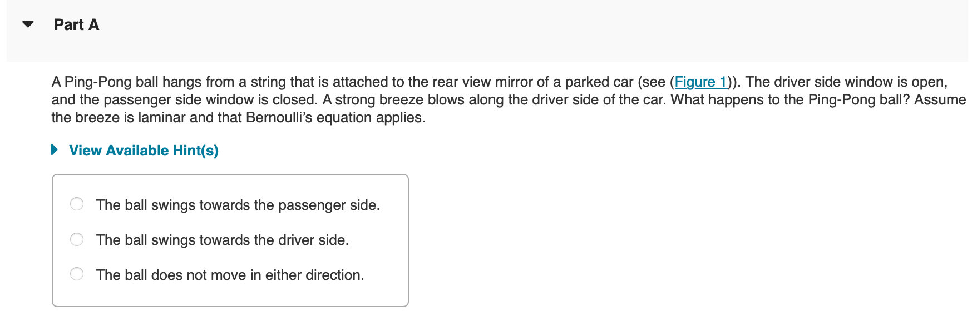Viewport: 977px width, 311px height.
Task: Click the word 'Assume' ending the second line
Action: coord(940,100)
